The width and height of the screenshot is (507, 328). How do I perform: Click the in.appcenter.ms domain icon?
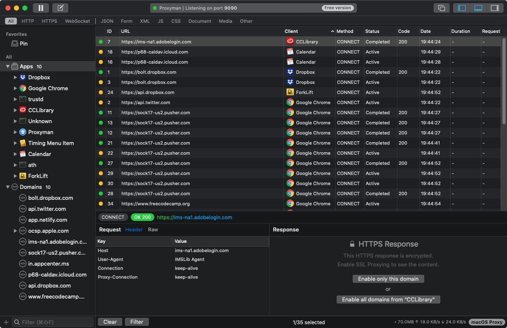23,263
